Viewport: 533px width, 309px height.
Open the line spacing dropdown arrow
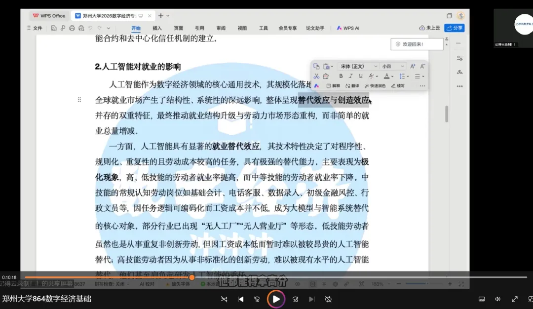coord(408,77)
